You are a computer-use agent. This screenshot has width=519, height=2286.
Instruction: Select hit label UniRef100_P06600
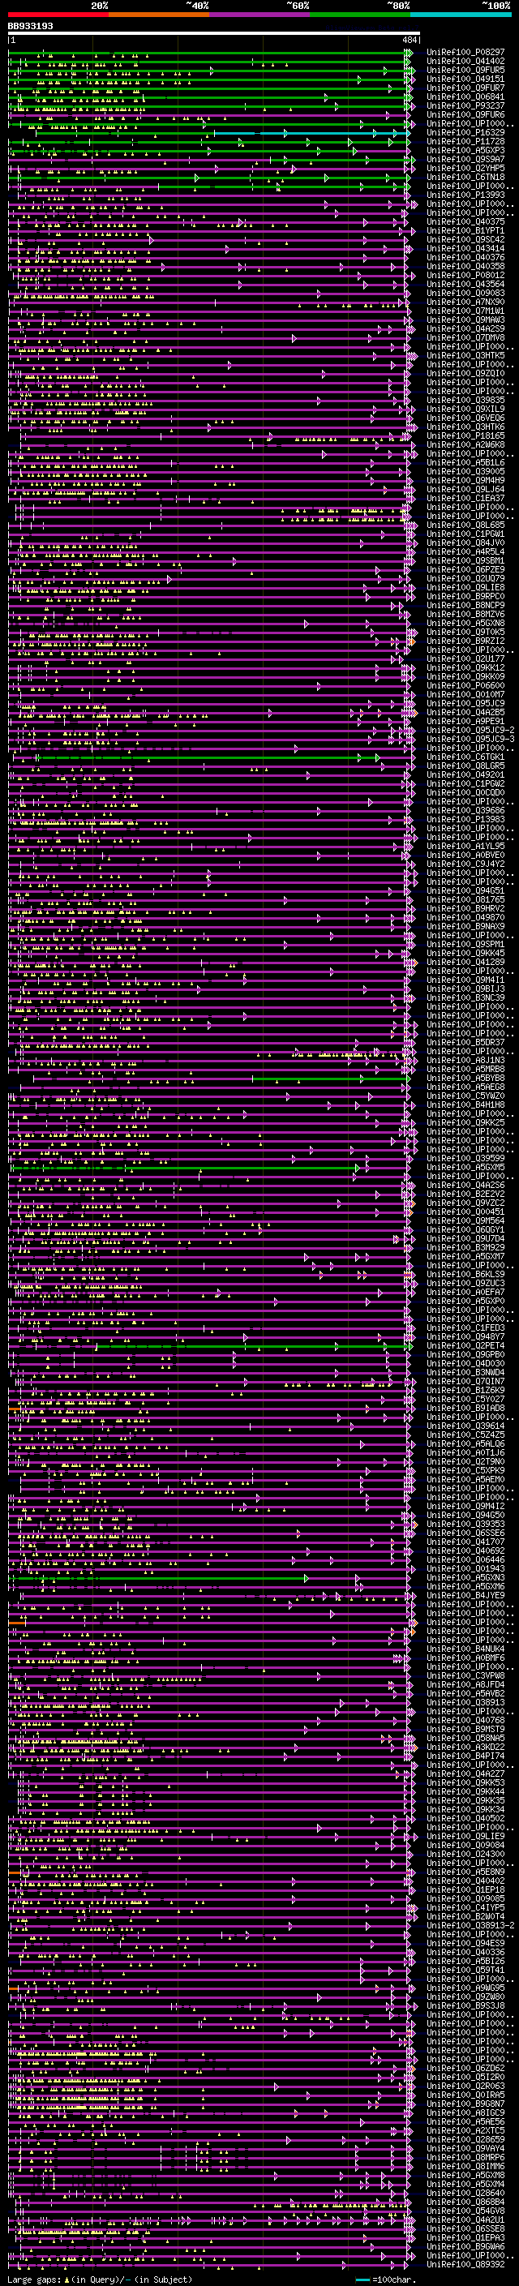click(x=465, y=685)
